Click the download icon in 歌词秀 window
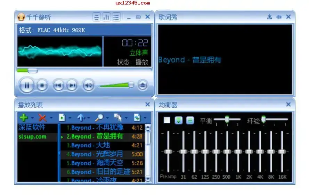Image resolution: width=309 pixels, height=195 pixels. 270,17
